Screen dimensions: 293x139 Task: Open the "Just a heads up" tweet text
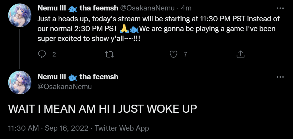[x=158, y=28]
